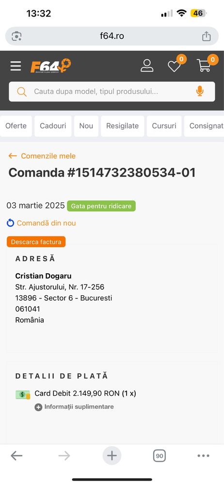Screen dimensions: 224x485
Task: Go back to Comenzile mele
Action: click(42, 156)
